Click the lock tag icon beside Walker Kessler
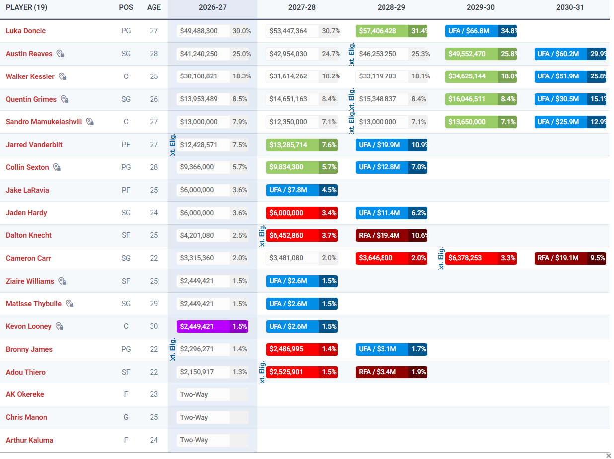The height and width of the screenshot is (459, 614). pyautogui.click(x=63, y=76)
